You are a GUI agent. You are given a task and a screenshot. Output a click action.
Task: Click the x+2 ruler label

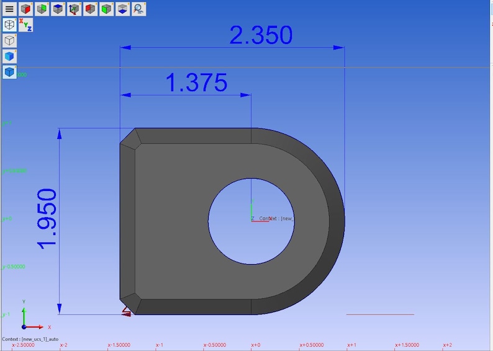(448, 345)
